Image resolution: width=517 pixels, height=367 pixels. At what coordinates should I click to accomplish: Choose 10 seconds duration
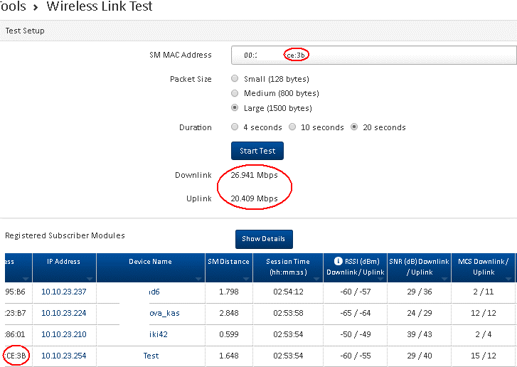click(x=292, y=127)
